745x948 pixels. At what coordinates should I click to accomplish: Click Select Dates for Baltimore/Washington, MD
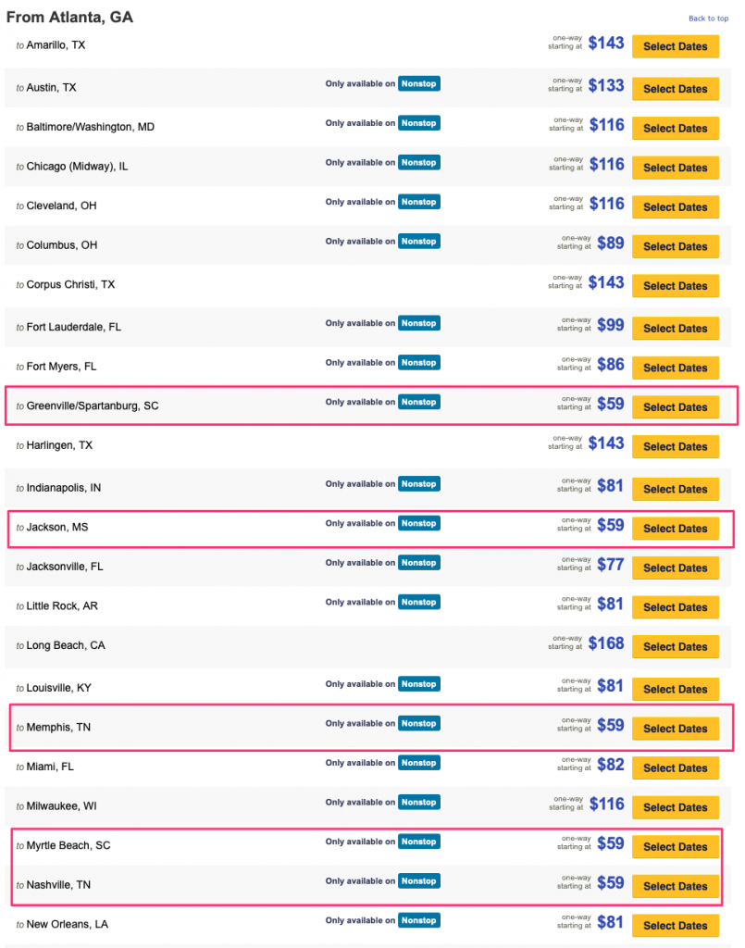(x=675, y=129)
